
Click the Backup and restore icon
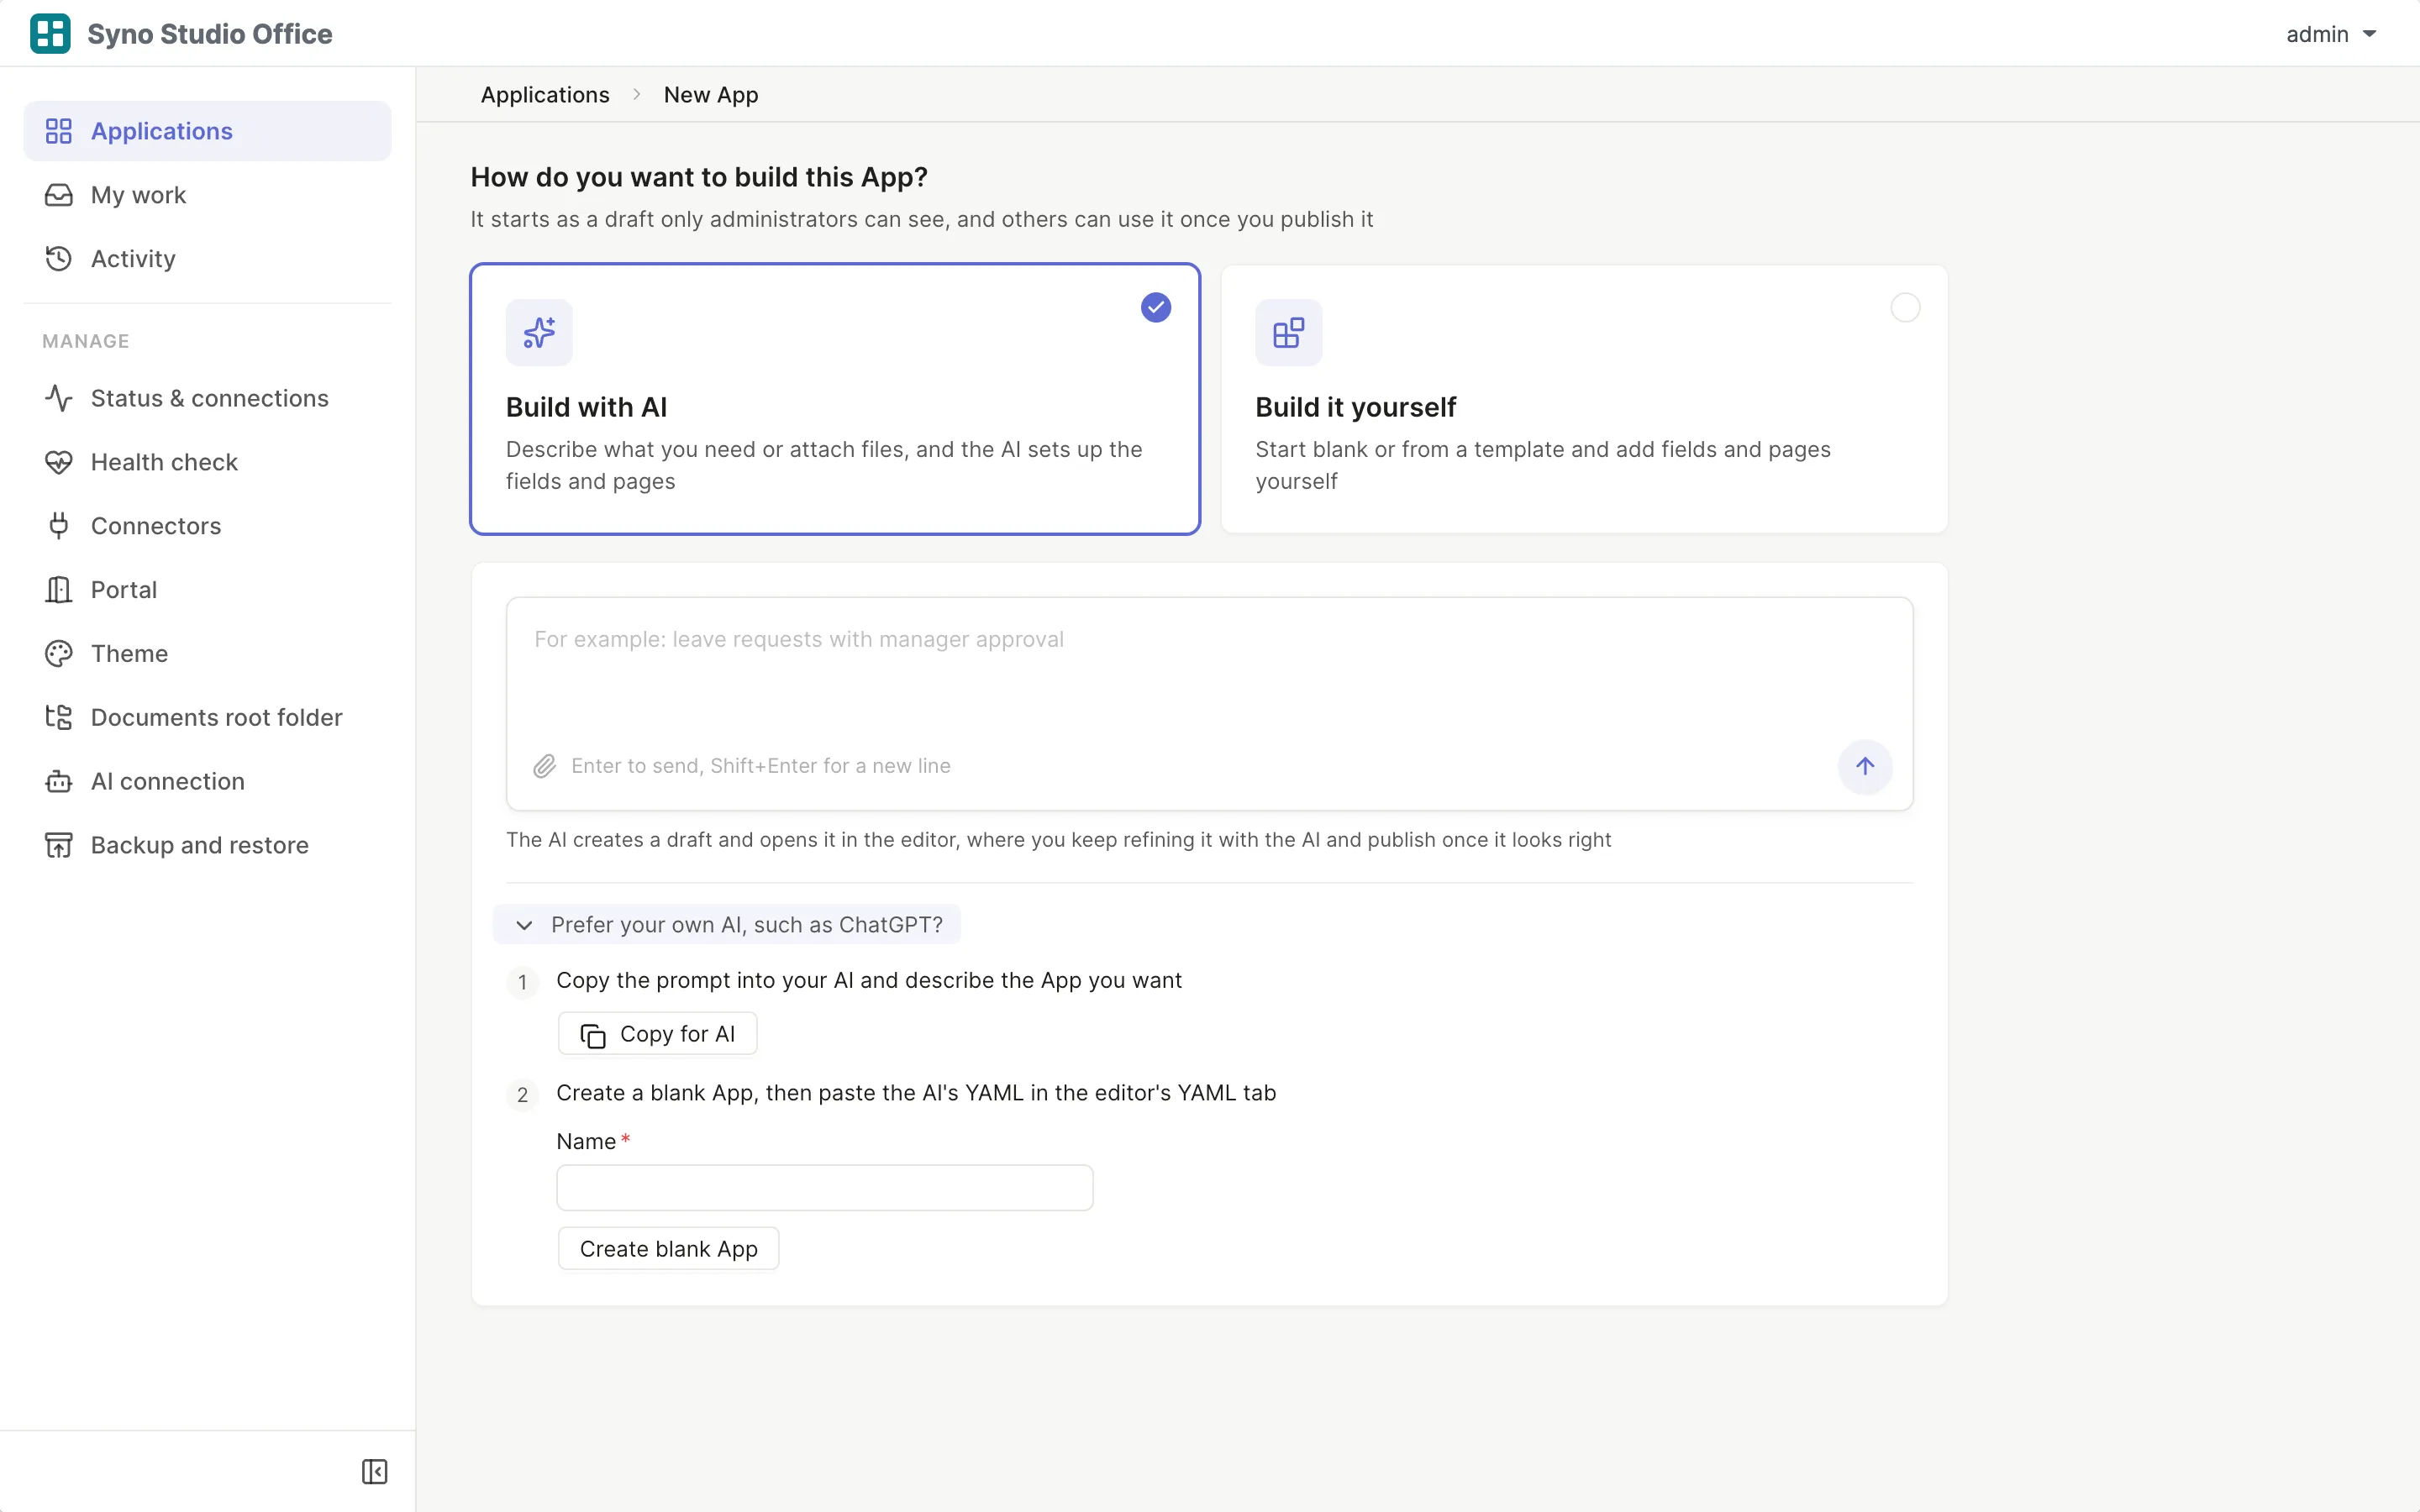coord(59,845)
